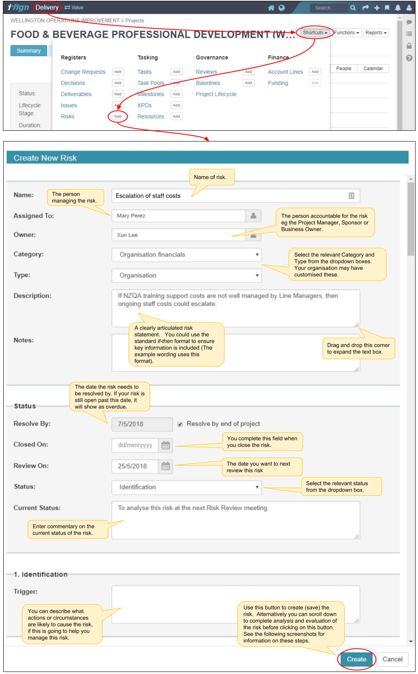Screen dimensions: 418x674
Task: Switch to Value view
Action: click(x=74, y=7)
